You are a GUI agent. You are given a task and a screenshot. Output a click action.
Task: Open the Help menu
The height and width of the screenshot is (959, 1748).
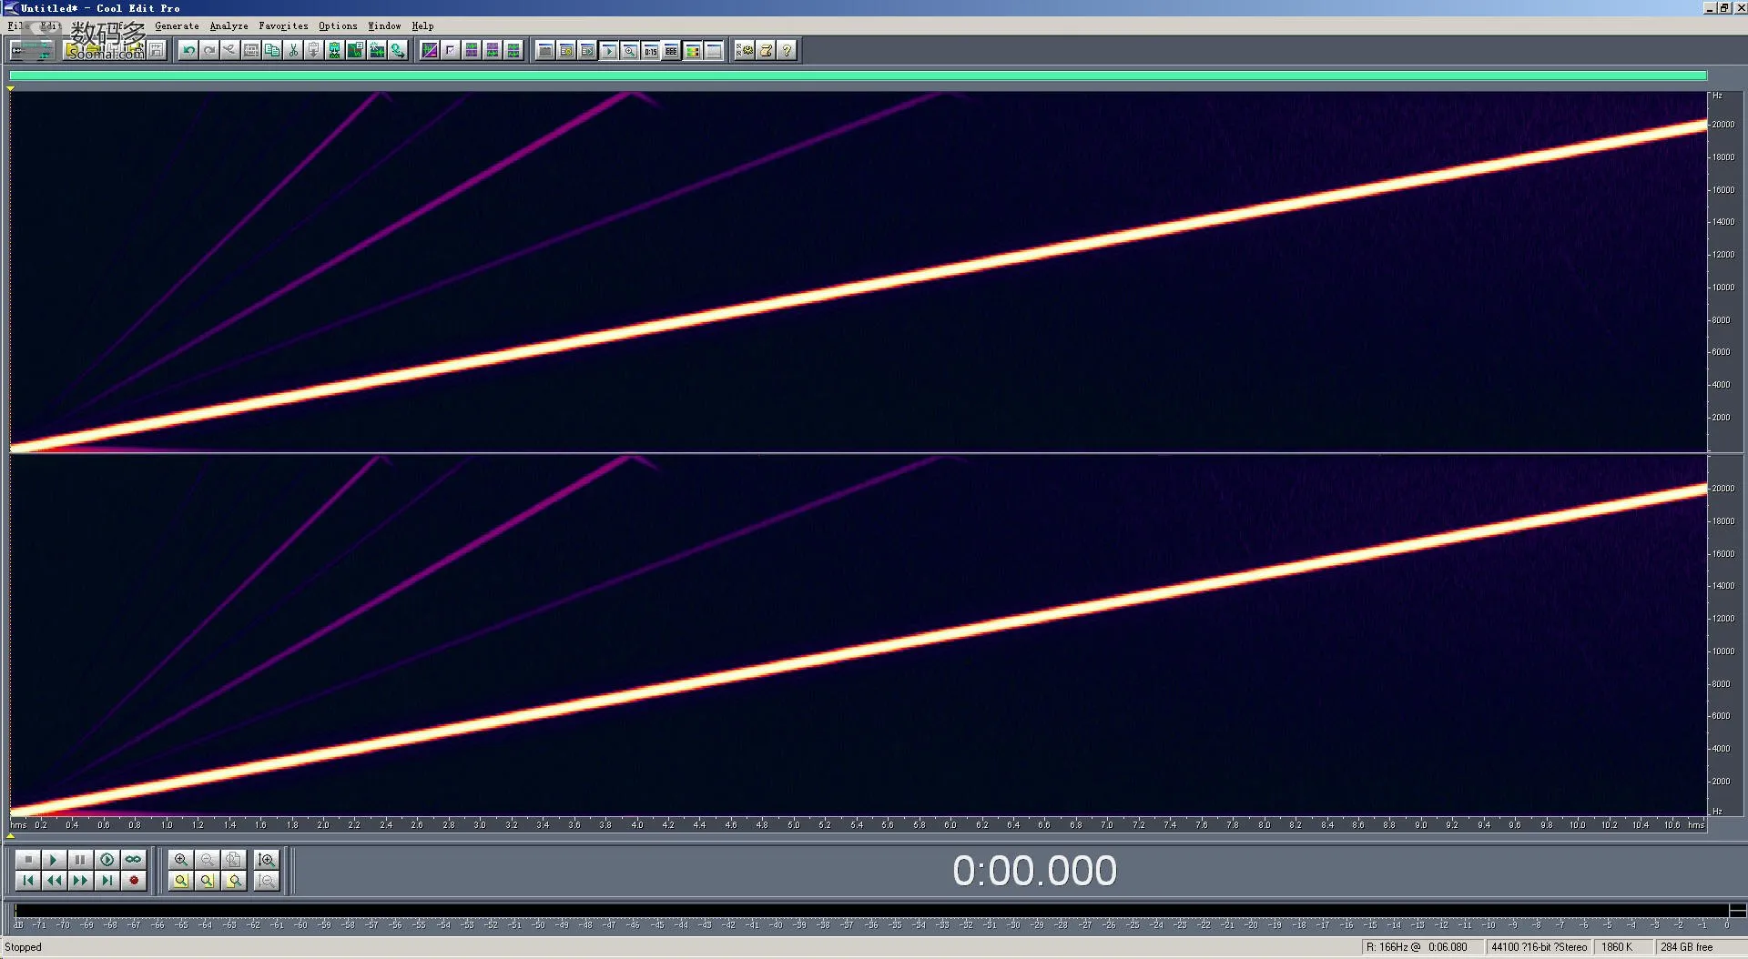pos(422,26)
